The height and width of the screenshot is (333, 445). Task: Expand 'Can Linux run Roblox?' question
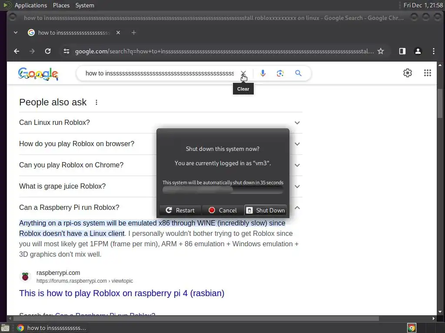click(161, 123)
